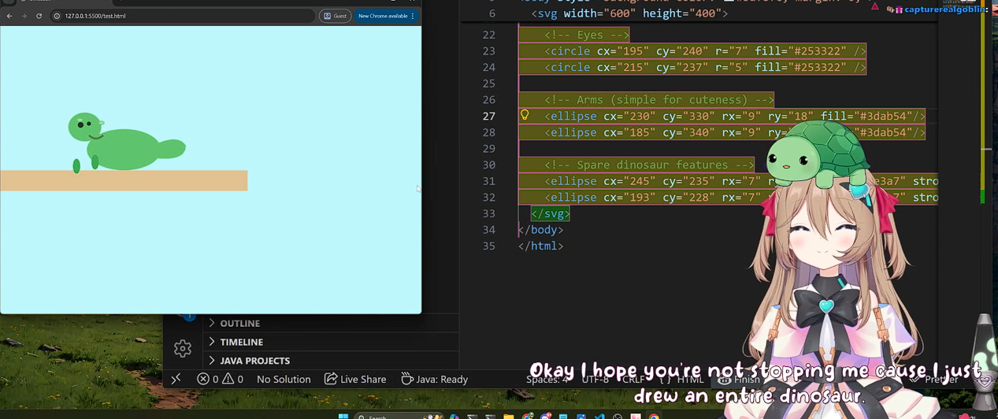
Task: Click the <!-- Eyes --> comment
Action: (587, 35)
